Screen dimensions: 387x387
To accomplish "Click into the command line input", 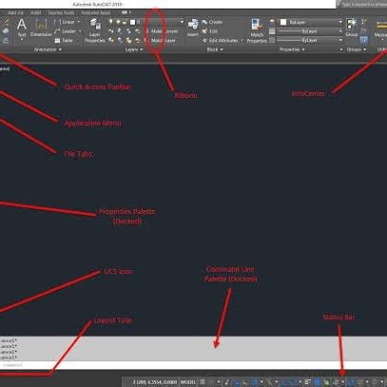I will (x=193, y=365).
